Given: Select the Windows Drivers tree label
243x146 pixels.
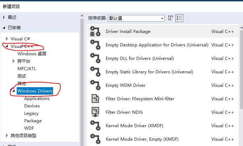Looking at the screenshot, I should (x=35, y=91).
